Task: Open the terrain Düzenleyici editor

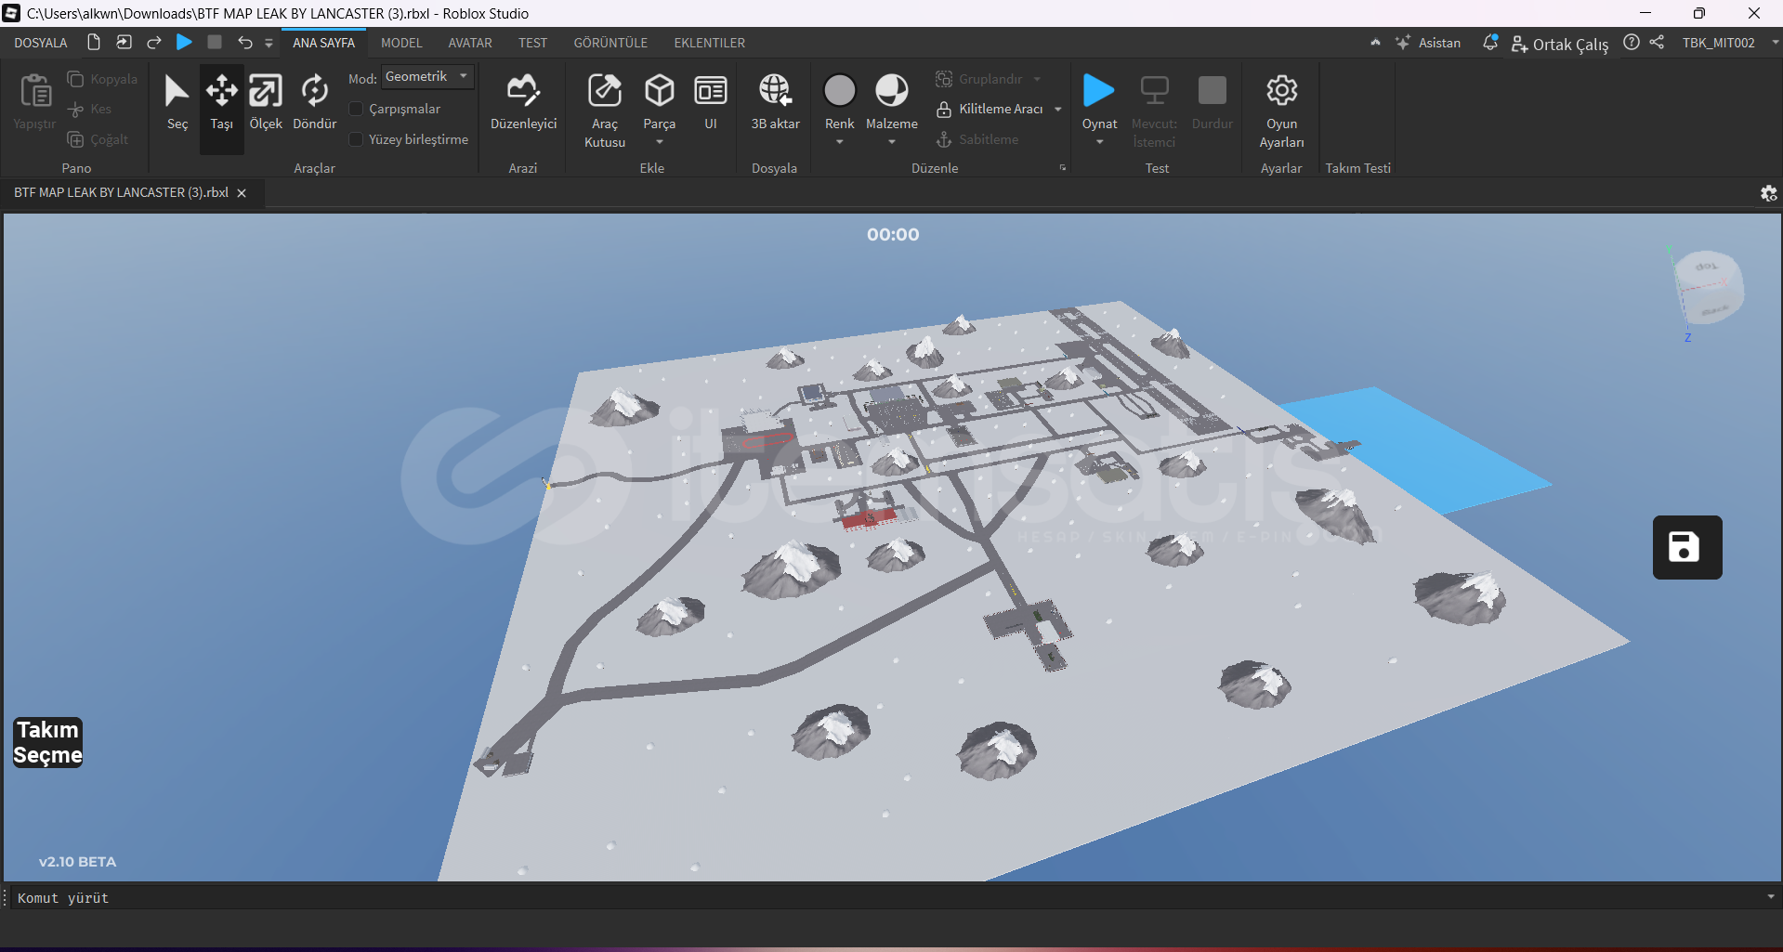Action: [x=523, y=102]
